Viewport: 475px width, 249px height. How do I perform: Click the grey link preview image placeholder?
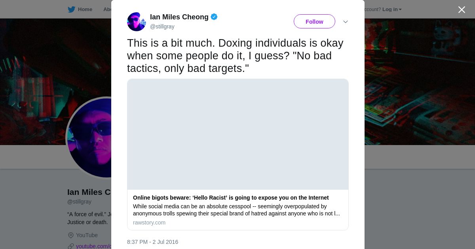[237, 134]
